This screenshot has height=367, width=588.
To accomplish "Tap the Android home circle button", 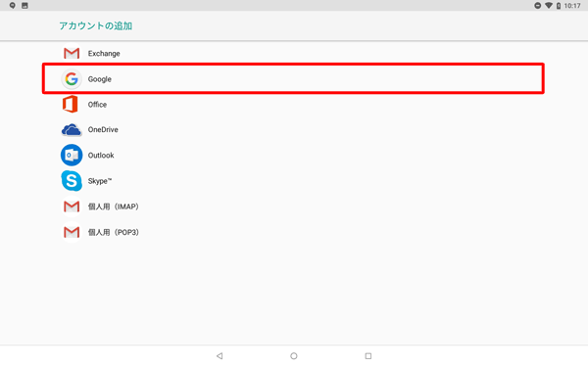I will pos(294,356).
